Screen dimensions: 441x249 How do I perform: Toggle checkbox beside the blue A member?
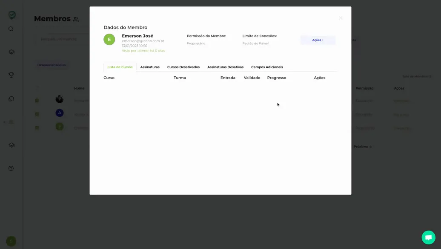37,114
